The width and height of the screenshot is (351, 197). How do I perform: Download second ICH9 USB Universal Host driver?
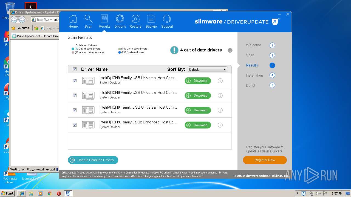point(198,95)
